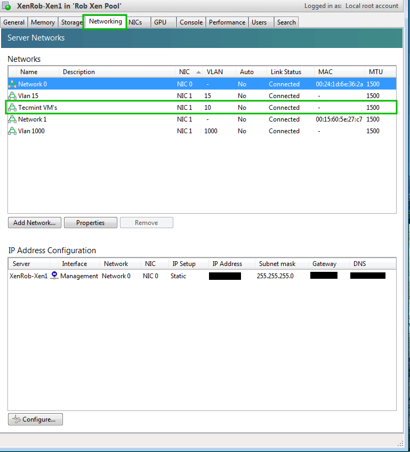Go to the General tab

tap(14, 22)
